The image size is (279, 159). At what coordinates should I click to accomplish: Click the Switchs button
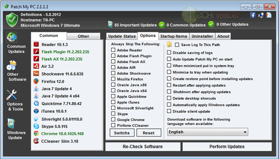[x=122, y=133]
